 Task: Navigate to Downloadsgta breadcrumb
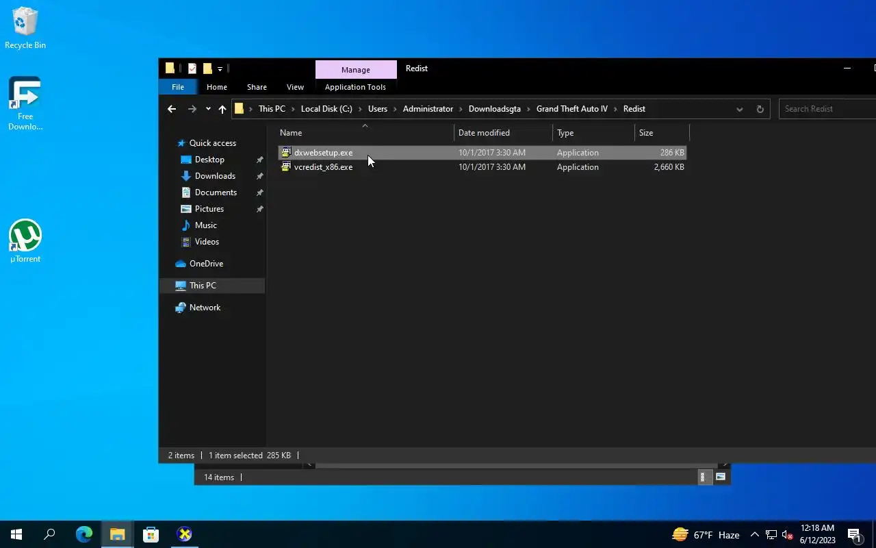[x=495, y=109]
